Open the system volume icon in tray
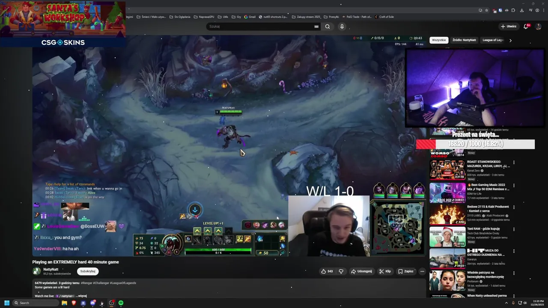The image size is (548, 308). pyautogui.click(x=525, y=303)
